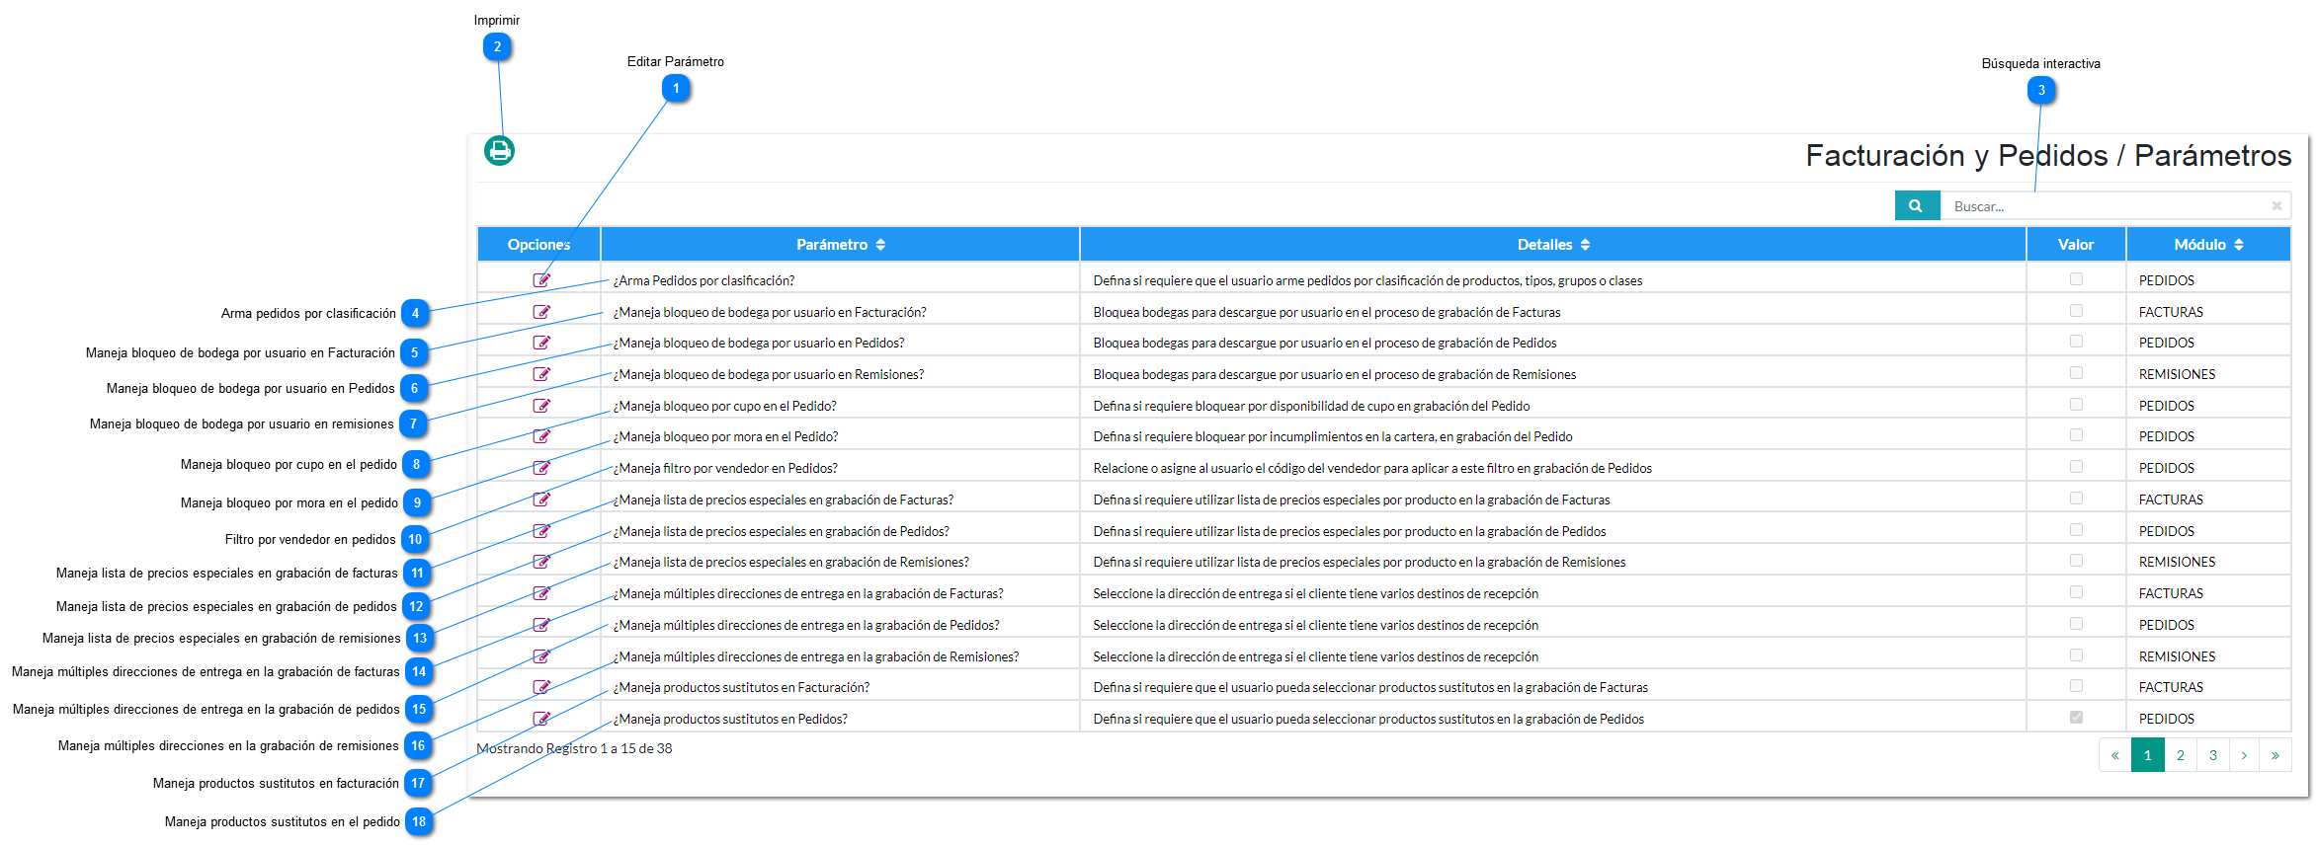This screenshot has height=846, width=2317.
Task: Sort table by Detalles column
Action: pyautogui.click(x=1553, y=245)
